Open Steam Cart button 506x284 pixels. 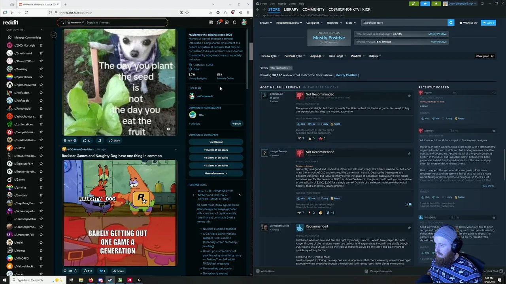tap(488, 22)
